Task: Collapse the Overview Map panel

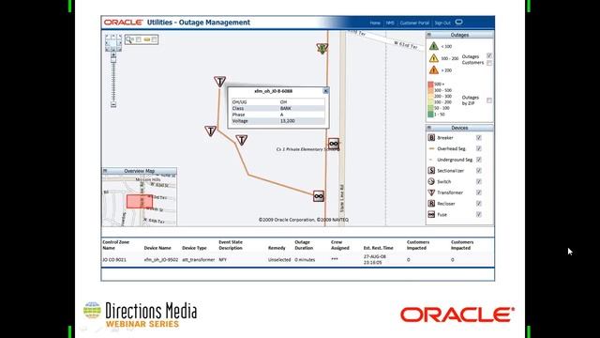Action: 105,171
